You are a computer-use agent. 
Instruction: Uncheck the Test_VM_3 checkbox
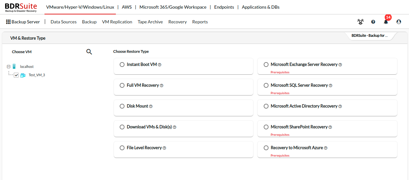pos(16,75)
